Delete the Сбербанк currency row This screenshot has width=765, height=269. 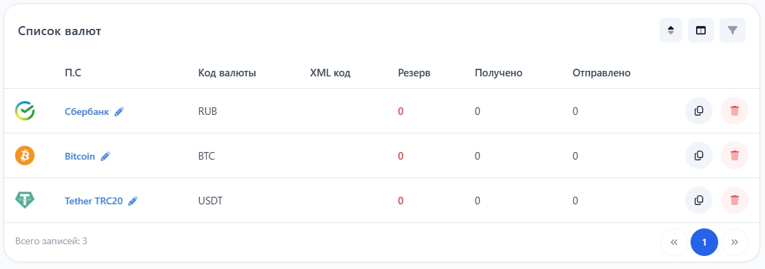point(734,111)
